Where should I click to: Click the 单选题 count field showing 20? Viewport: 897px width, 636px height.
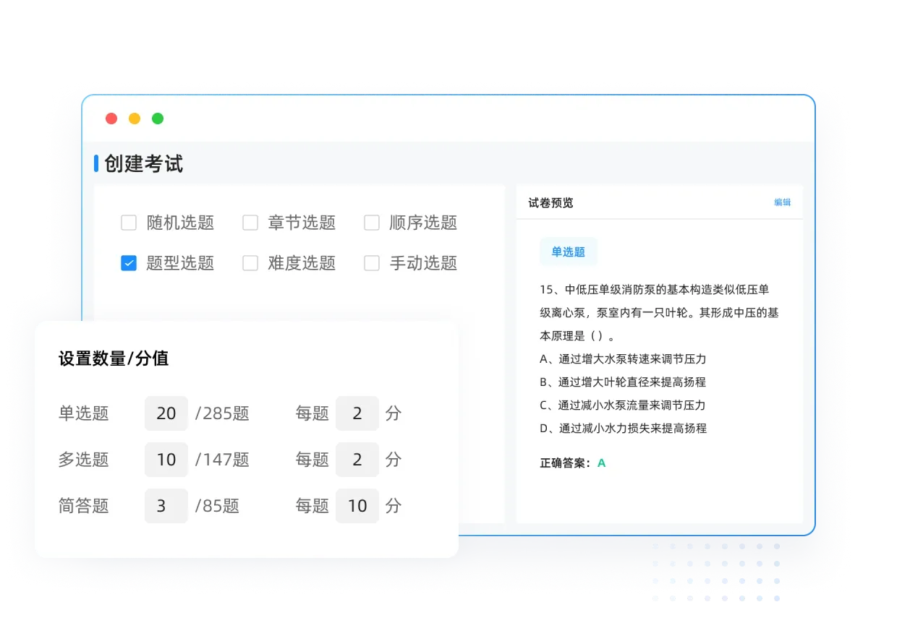pyautogui.click(x=166, y=413)
